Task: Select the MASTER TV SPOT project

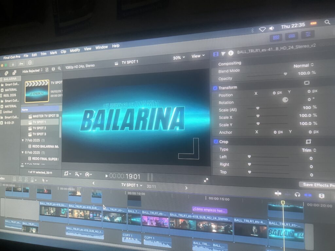Action: tap(44, 116)
